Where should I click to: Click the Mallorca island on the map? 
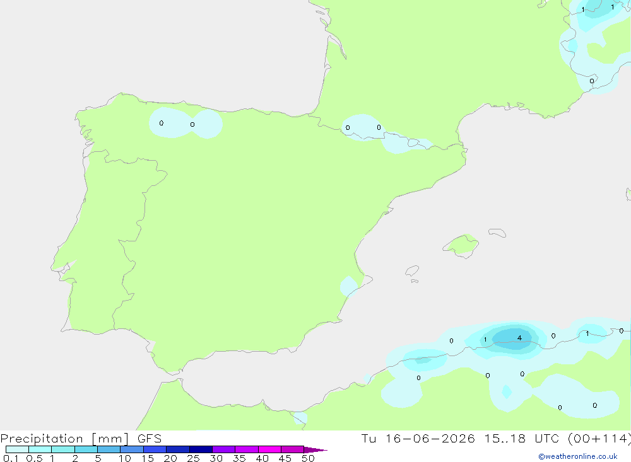point(461,245)
